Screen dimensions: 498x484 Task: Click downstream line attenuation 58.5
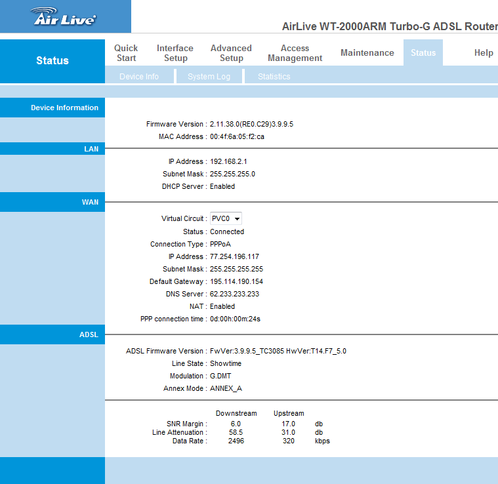pos(236,433)
